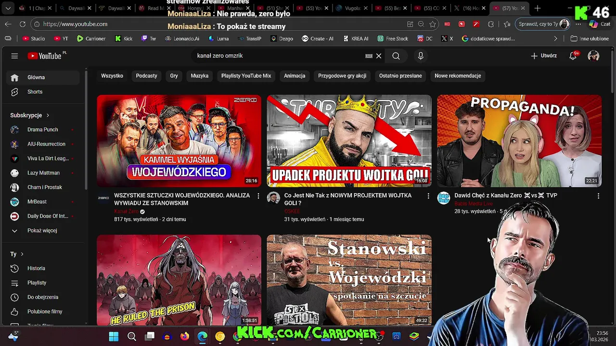616x346 pixels.
Task: Open the Leonardo.Ai bookmark
Action: [x=181, y=38]
